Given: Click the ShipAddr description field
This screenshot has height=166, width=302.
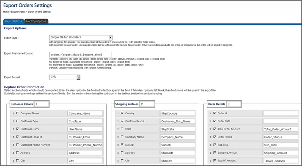Looking at the screenshot, I should 178,153.
